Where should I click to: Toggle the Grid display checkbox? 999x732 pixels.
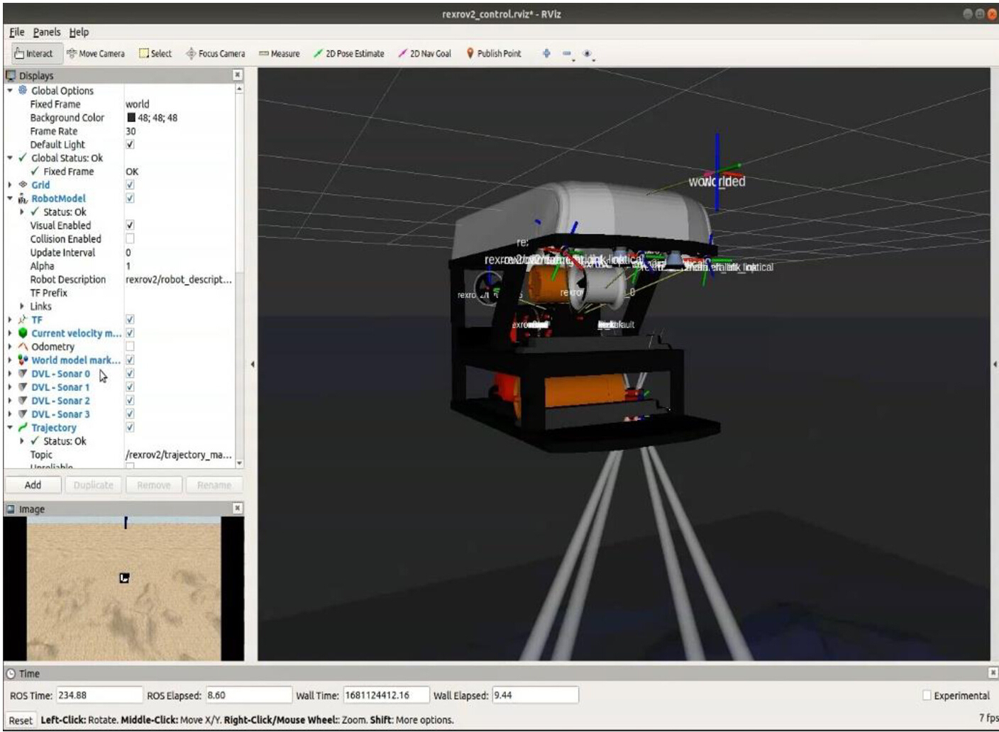tap(130, 184)
